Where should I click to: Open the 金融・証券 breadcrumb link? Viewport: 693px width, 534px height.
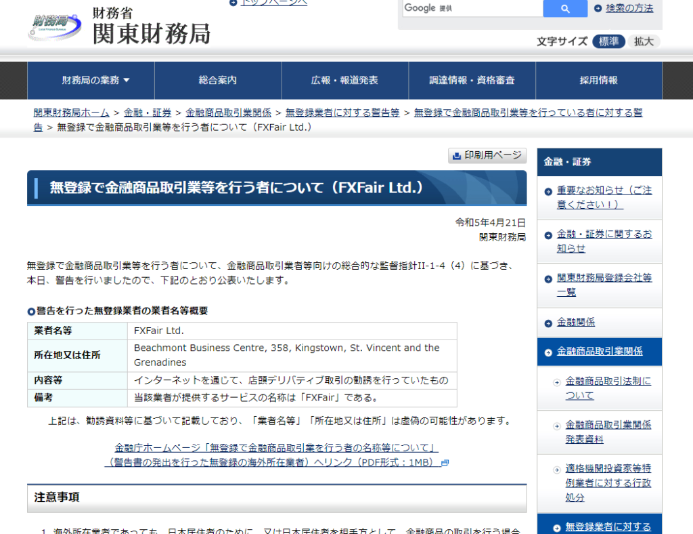(x=147, y=112)
